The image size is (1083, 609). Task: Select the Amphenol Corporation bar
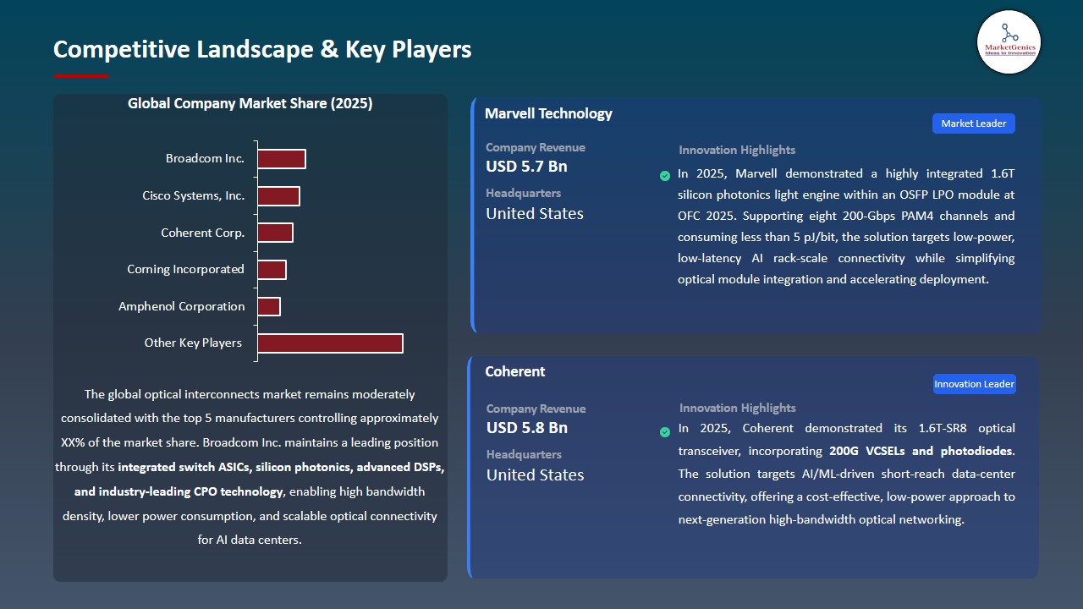pos(269,306)
